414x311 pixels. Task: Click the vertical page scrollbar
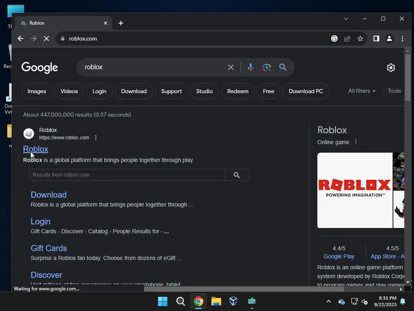(408, 77)
